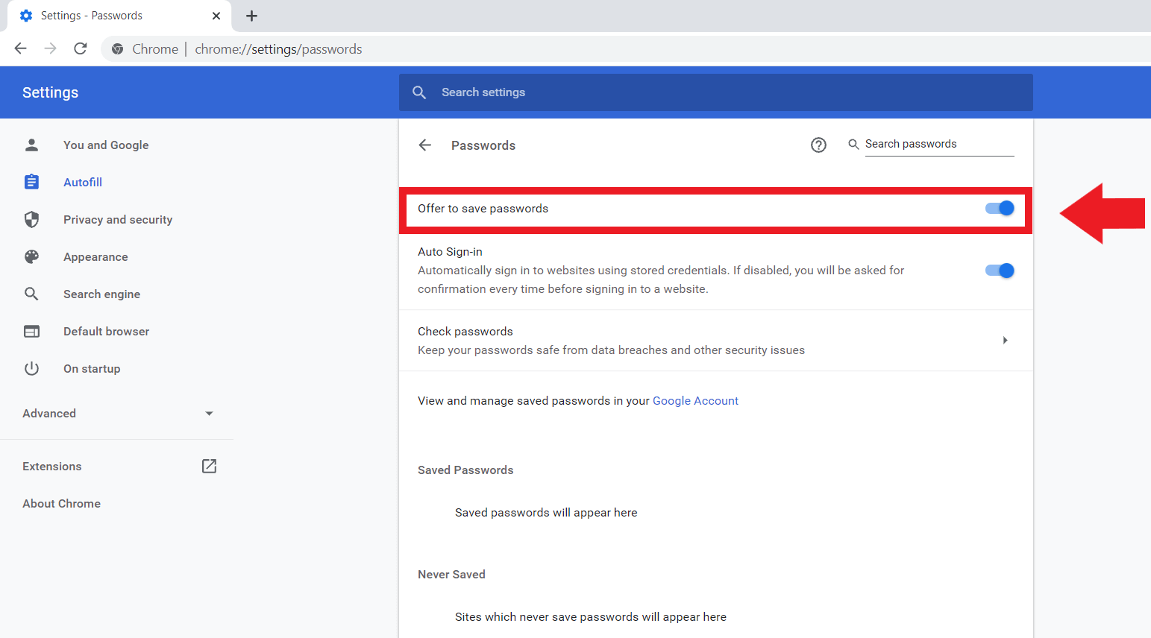Click the Appearance palette icon

(x=31, y=256)
